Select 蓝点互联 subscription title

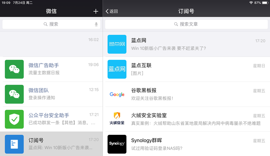tap(141, 66)
